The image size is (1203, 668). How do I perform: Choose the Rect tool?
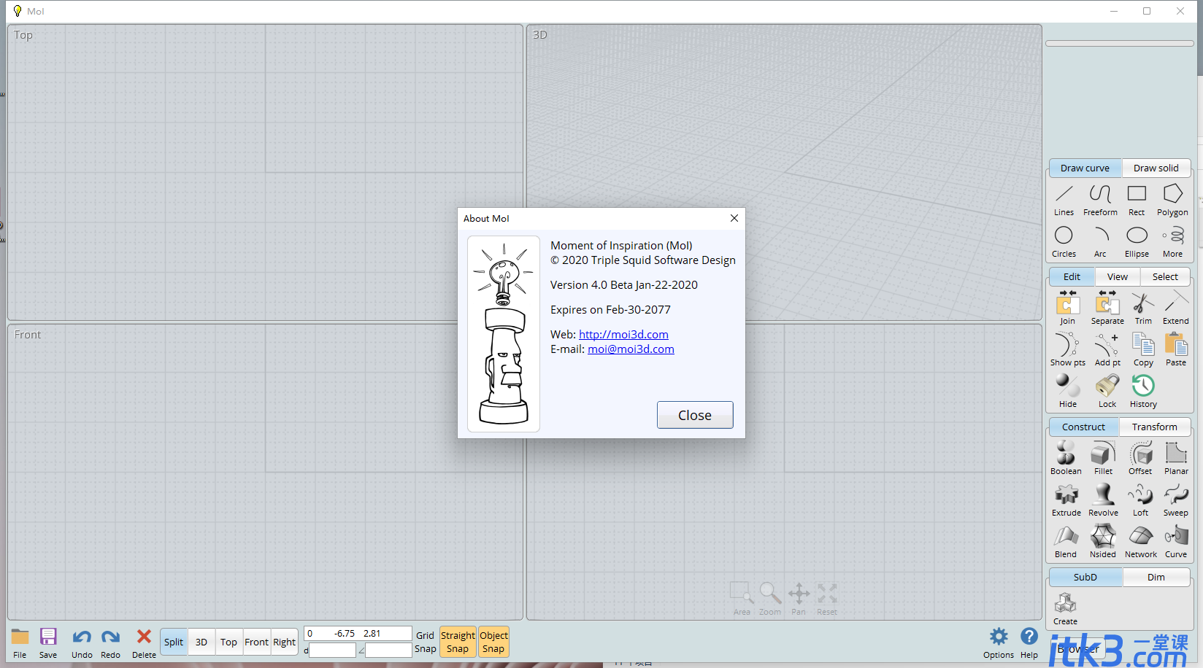tap(1137, 200)
